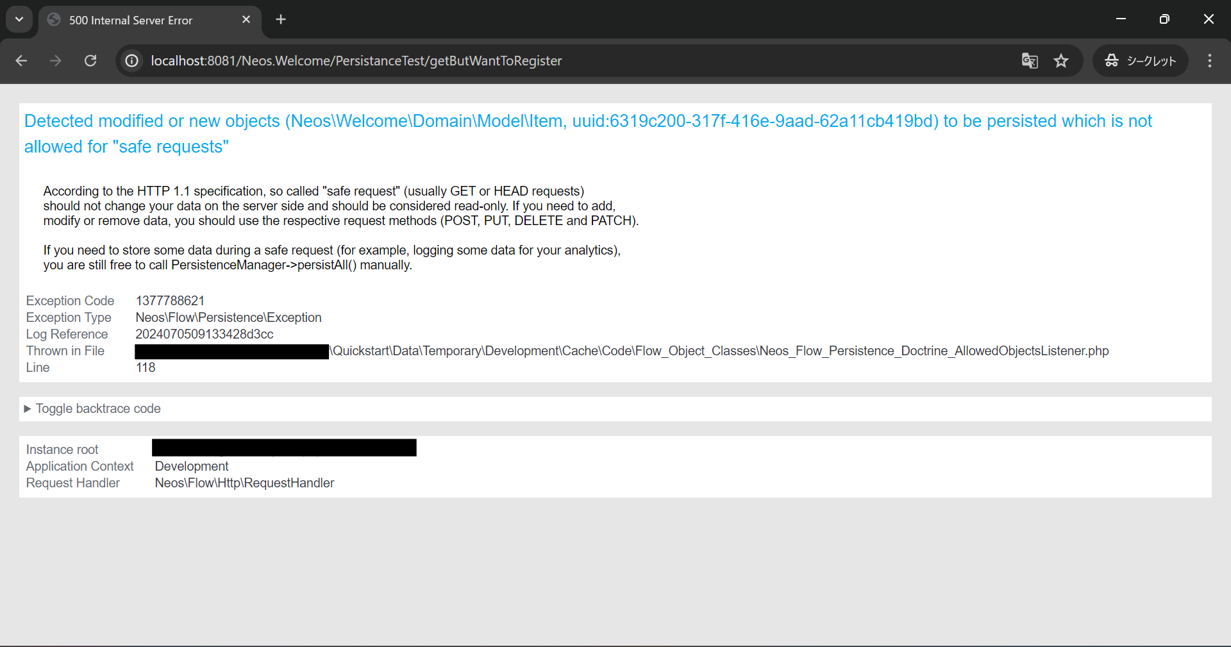Screen dimensions: 1231x647
Task: Click the PersistenceManager->persistAll() sentence
Action: [x=228, y=265]
